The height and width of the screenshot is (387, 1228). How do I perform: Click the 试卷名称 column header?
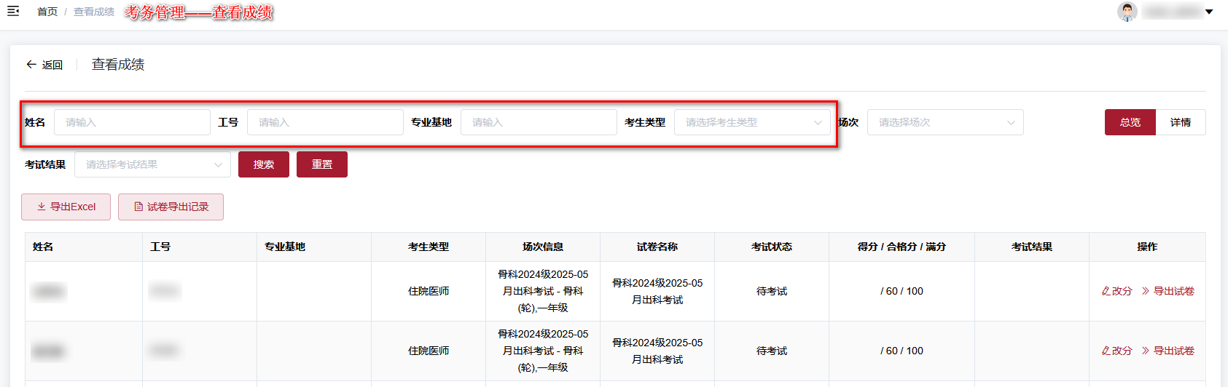coord(657,247)
